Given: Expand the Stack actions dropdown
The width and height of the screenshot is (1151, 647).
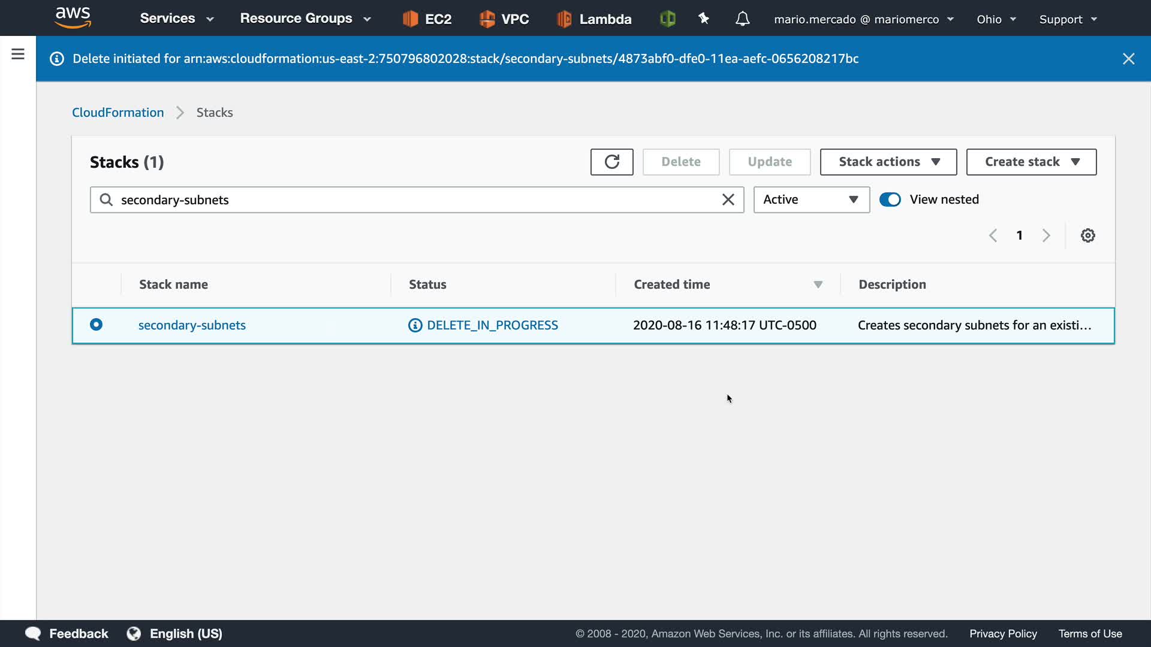Looking at the screenshot, I should point(888,162).
